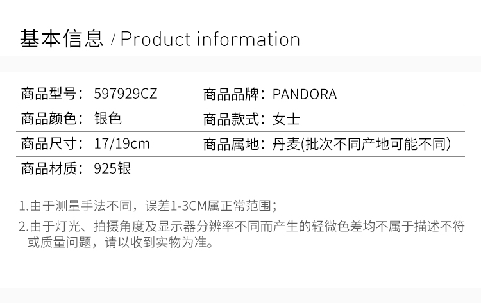Click note 2 line about lighting and color difference
This screenshot has height=303, width=481.
pos(242,226)
